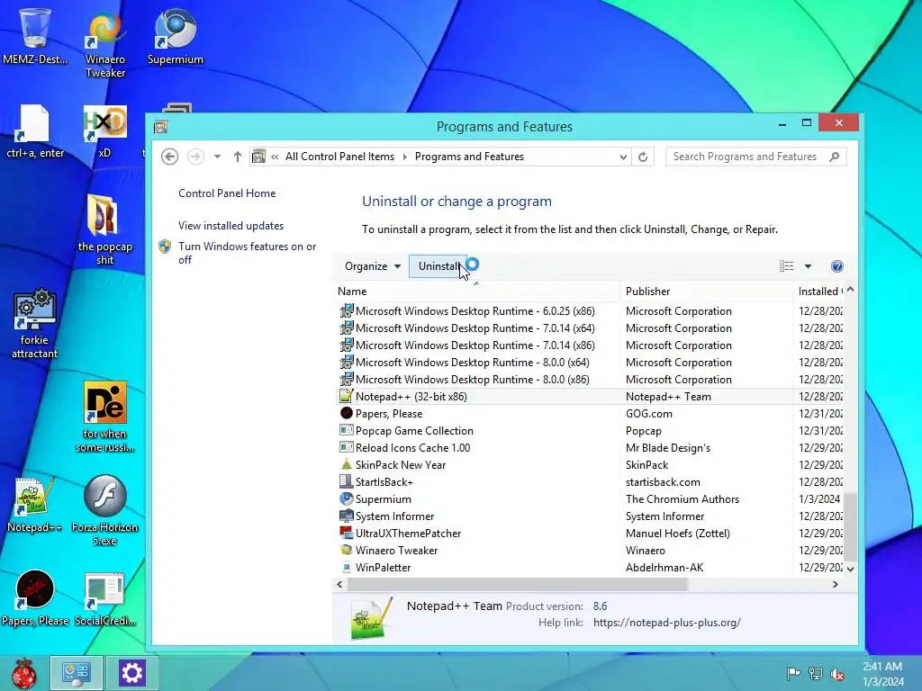The image size is (922, 691).
Task: Select WinPaletter entry in the list
Action: [591, 568]
